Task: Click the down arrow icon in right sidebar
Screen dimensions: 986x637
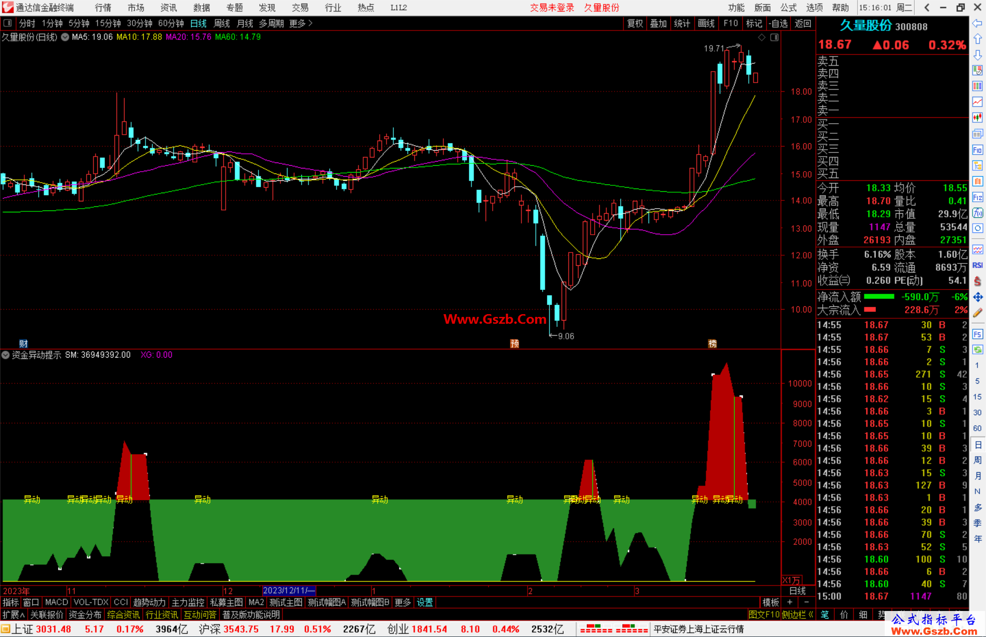Action: [x=977, y=55]
